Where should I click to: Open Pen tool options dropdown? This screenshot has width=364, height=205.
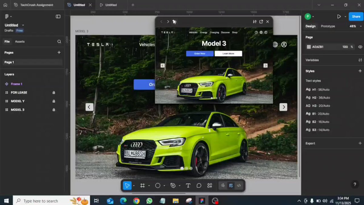click(180, 186)
